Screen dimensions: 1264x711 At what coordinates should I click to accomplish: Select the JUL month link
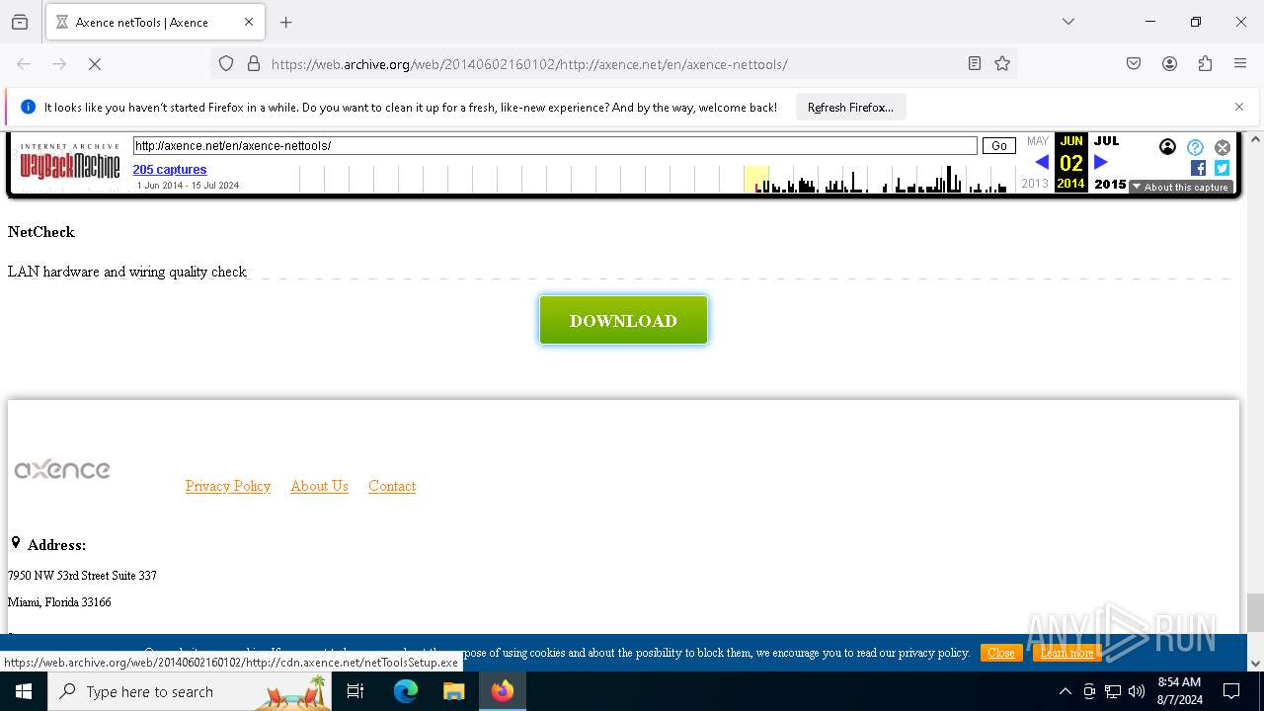click(1106, 141)
